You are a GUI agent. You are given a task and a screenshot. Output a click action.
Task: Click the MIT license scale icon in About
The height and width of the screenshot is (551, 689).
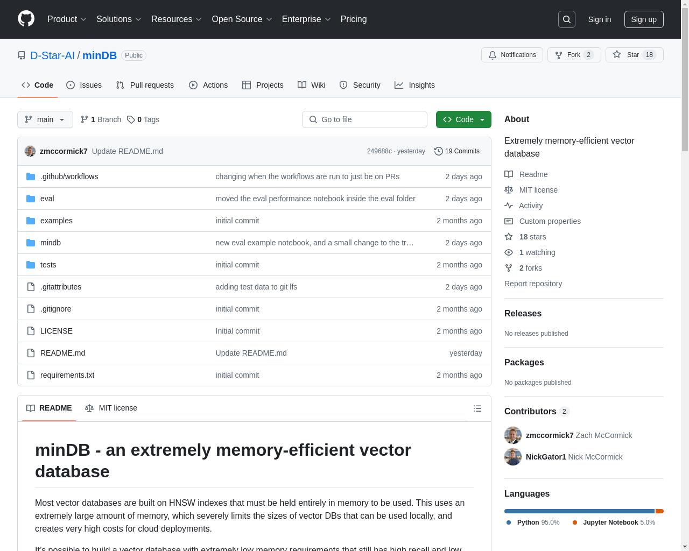point(509,190)
